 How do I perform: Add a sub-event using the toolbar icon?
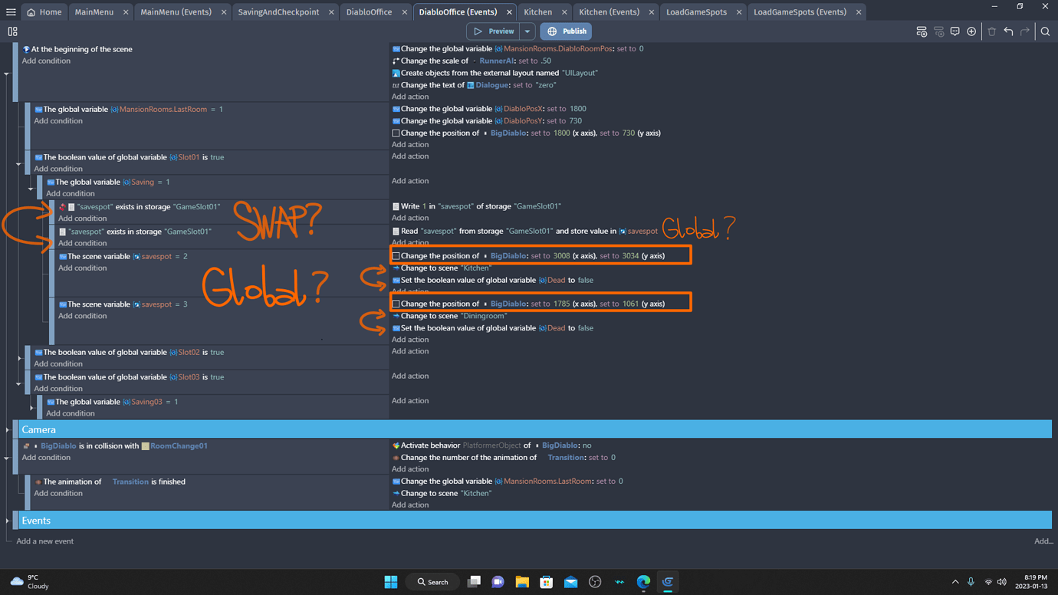[939, 32]
